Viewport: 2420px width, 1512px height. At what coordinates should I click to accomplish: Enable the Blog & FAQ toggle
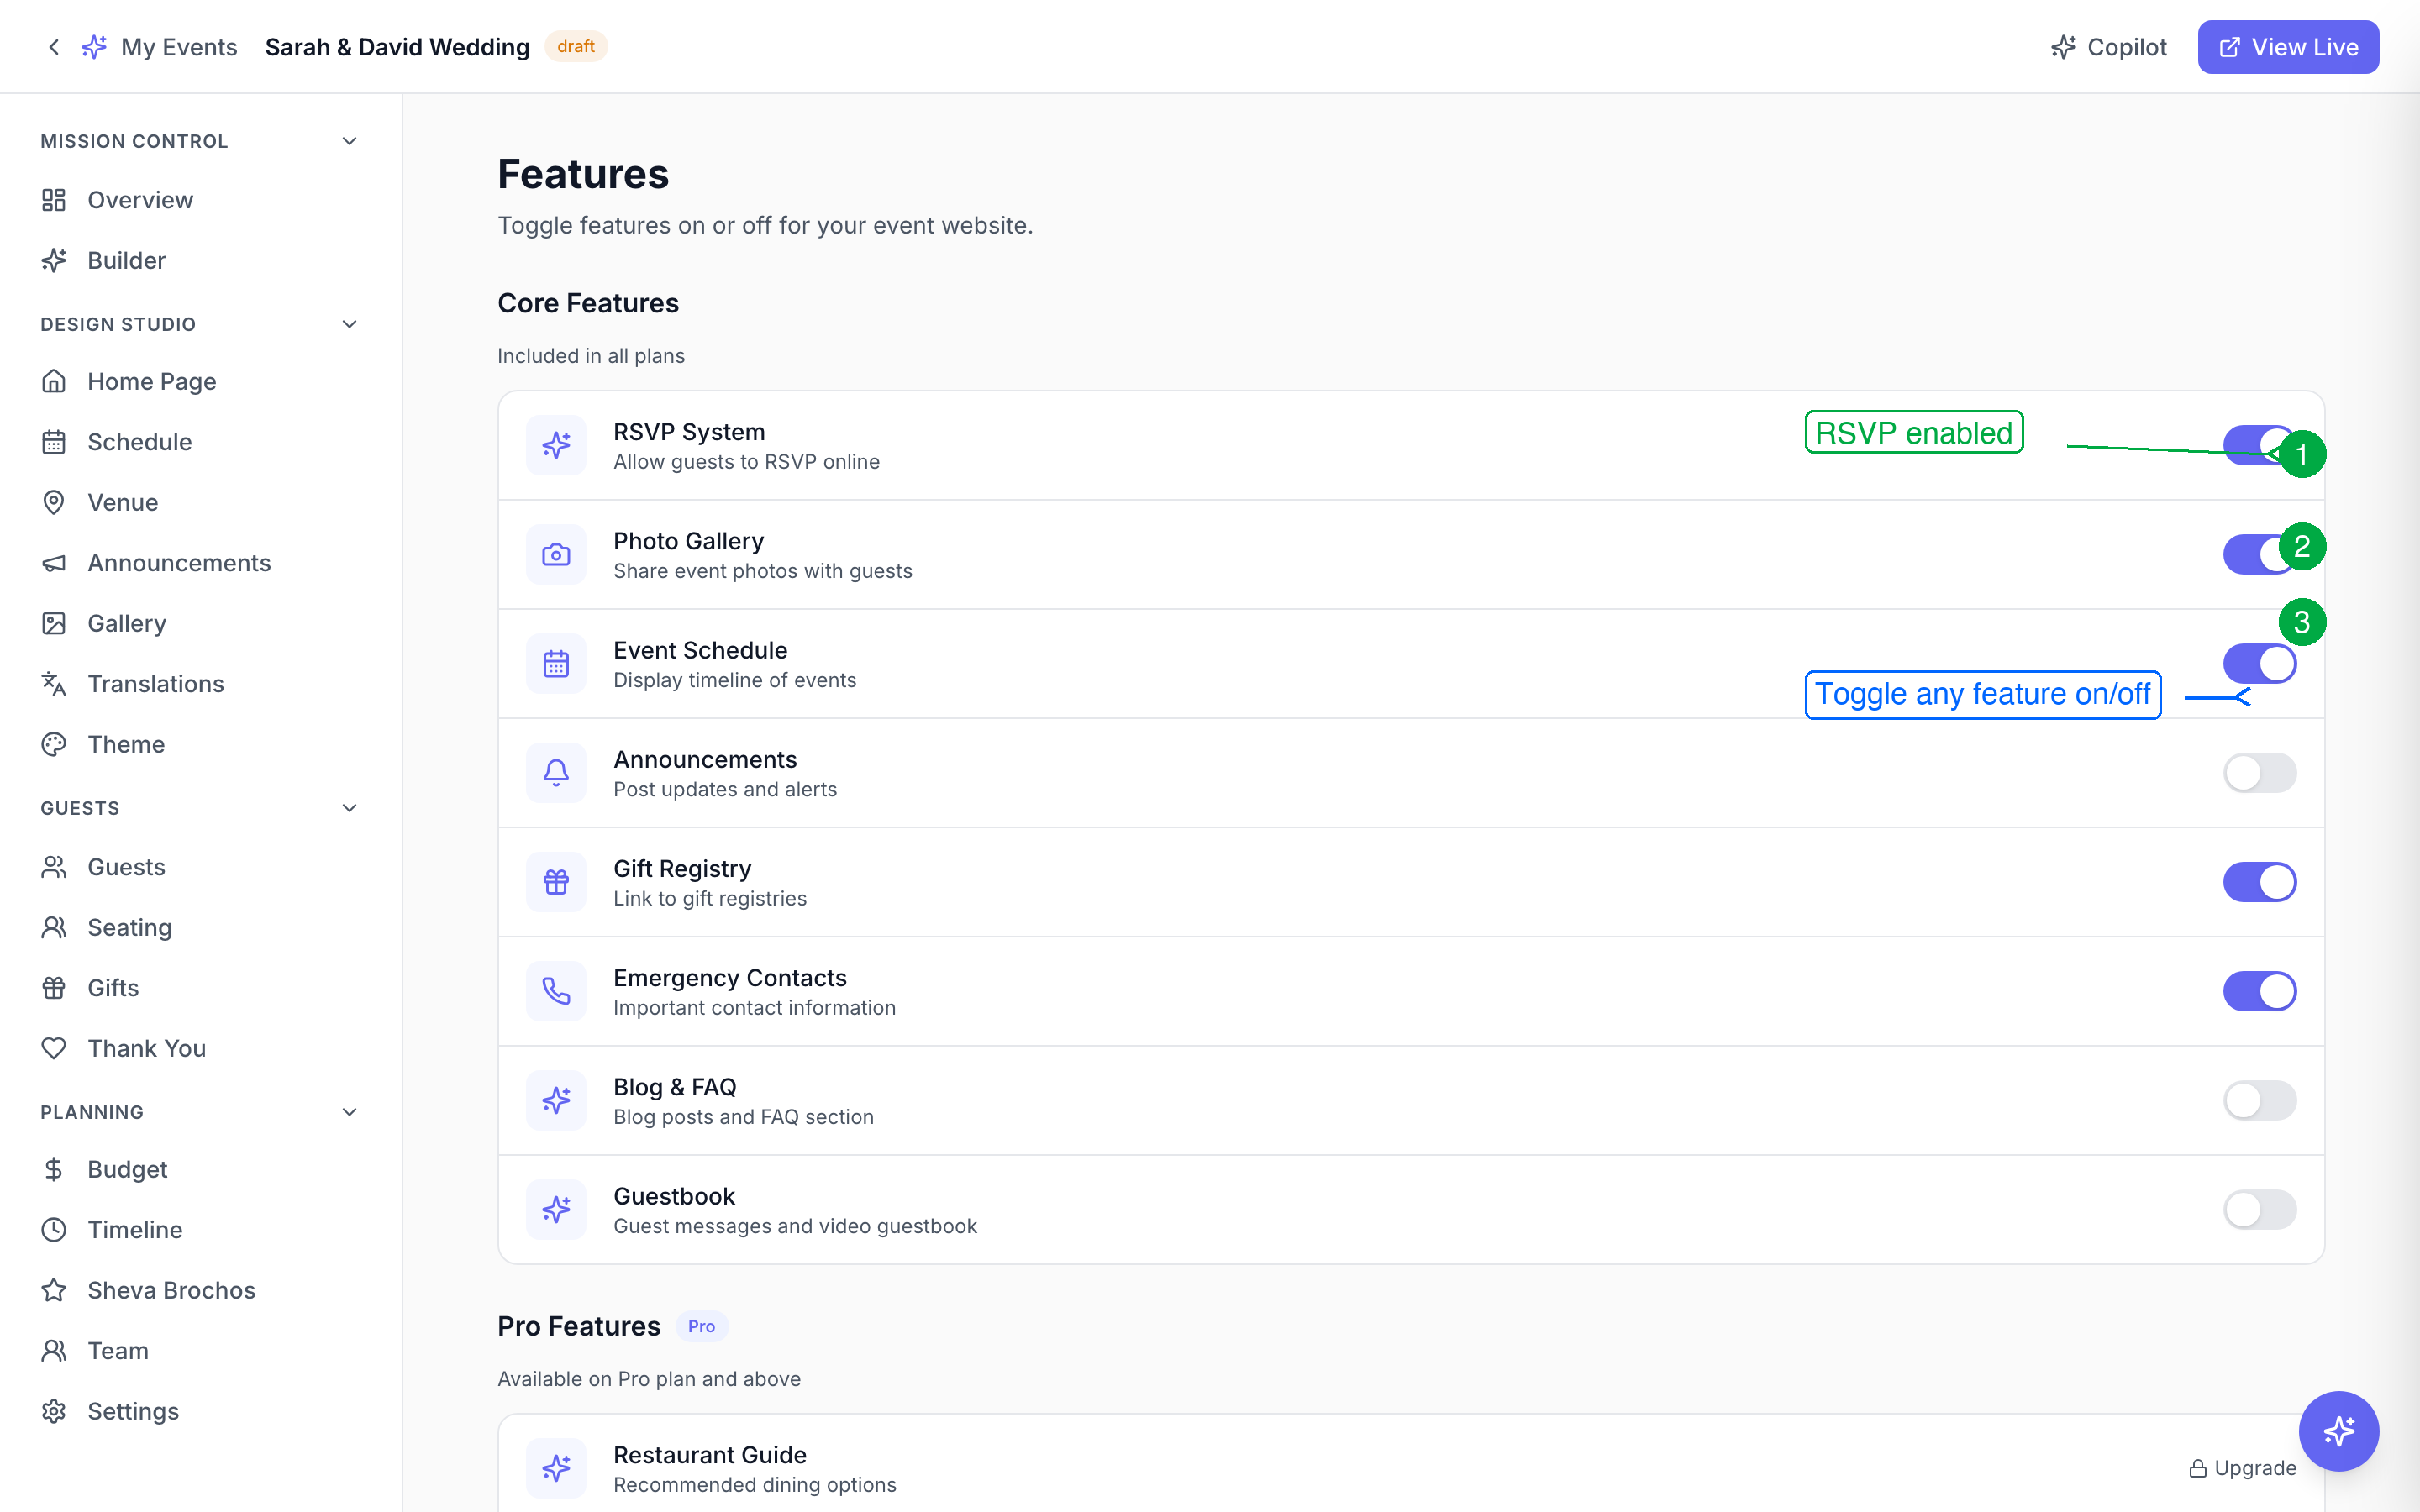[2259, 1100]
